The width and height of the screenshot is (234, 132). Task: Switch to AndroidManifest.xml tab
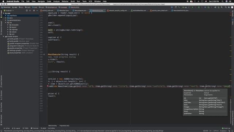[x=139, y=11]
